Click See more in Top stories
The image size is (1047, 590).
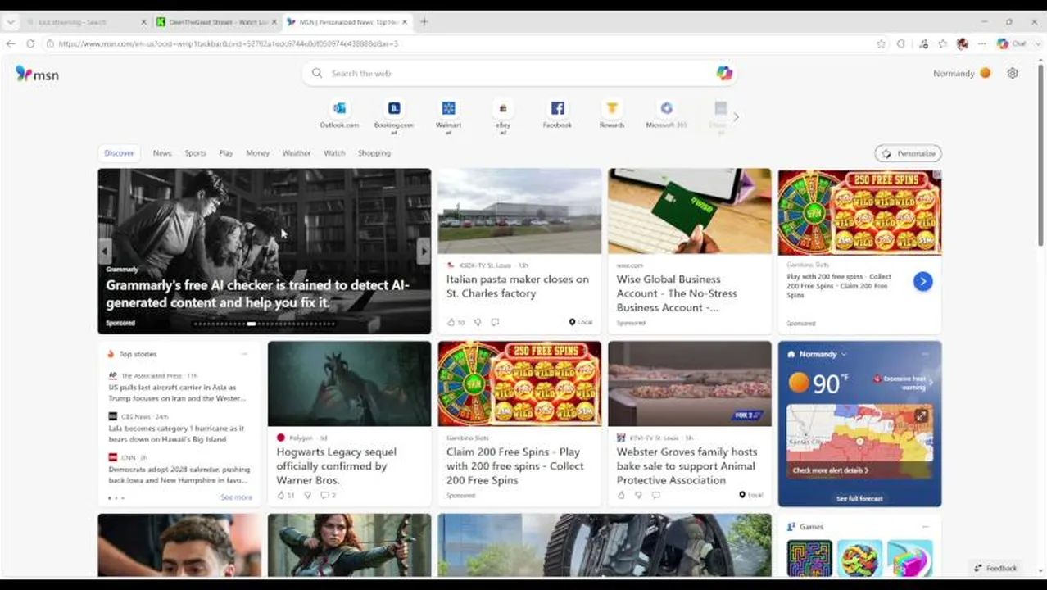point(236,497)
